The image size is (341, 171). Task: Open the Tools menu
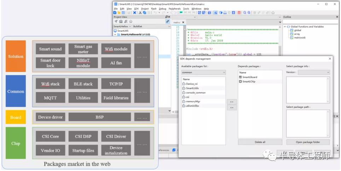tap(186, 9)
